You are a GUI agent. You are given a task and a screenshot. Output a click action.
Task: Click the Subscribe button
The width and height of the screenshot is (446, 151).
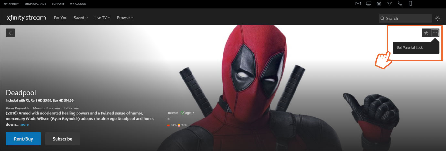pyautogui.click(x=62, y=139)
